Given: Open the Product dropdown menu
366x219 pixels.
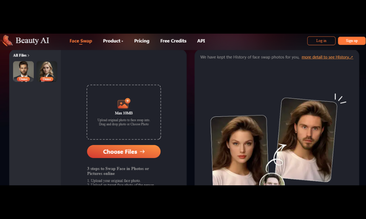Looking at the screenshot, I should coord(113,41).
